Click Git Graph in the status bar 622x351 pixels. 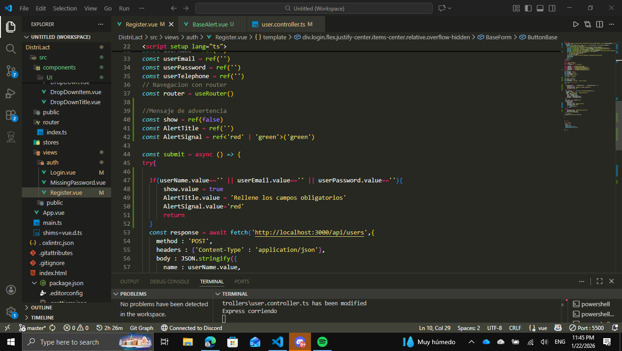click(x=141, y=328)
